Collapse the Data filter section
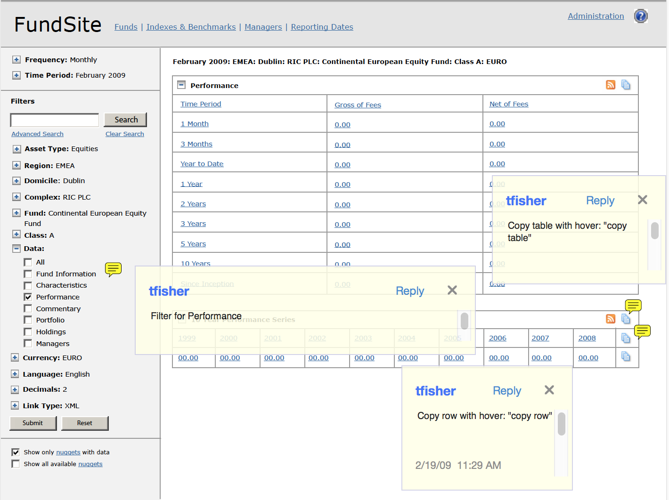 [16, 249]
